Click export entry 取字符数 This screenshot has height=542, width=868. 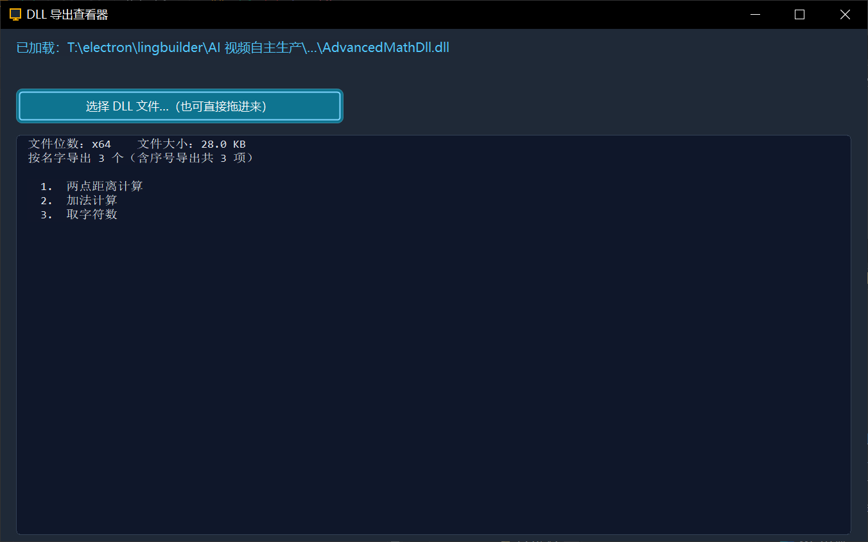pyautogui.click(x=92, y=214)
